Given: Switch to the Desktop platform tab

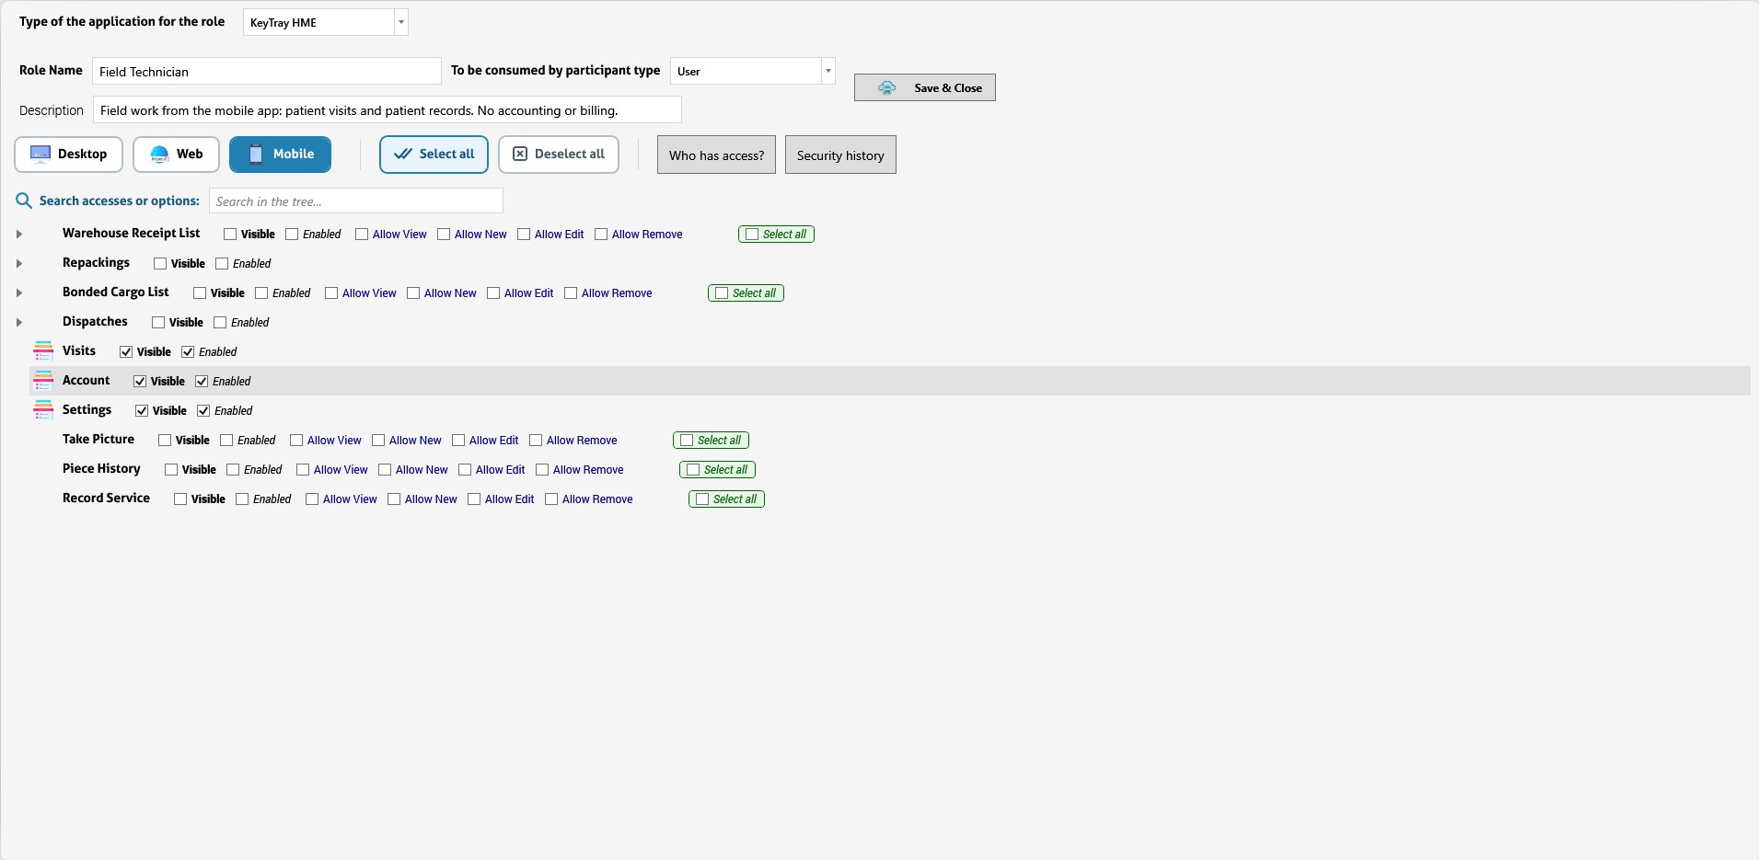Looking at the screenshot, I should pos(68,155).
